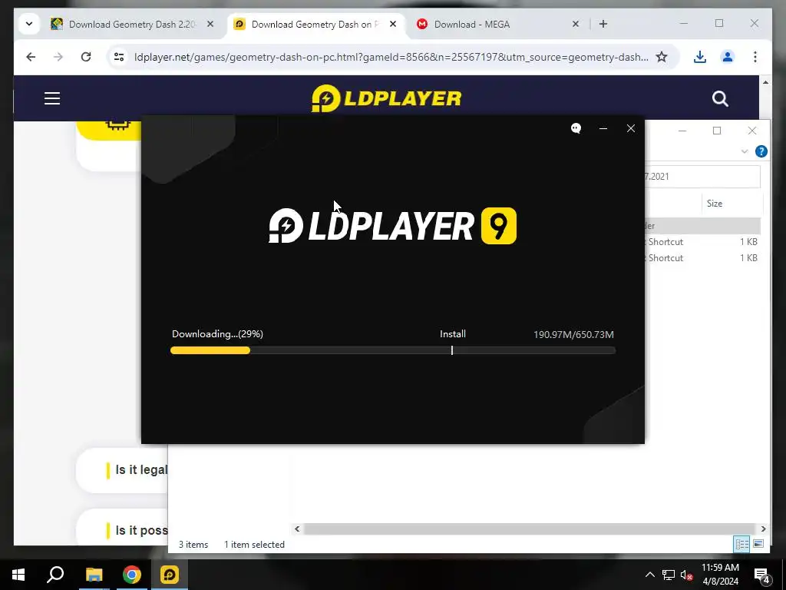Click the LDPlayer logo in site header
This screenshot has width=786, height=590.
point(387,98)
